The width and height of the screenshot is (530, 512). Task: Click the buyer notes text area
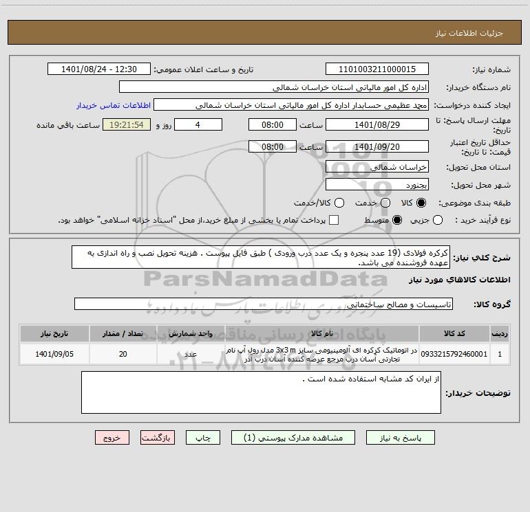pos(261,392)
